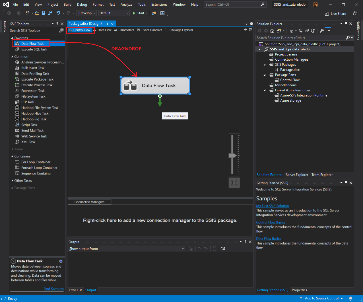Select the Script Task icon in toolbox
The image size is (363, 302).
pos(17,125)
